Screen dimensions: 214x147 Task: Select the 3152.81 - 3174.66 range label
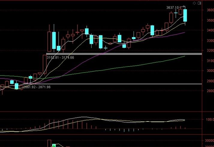click(60, 58)
